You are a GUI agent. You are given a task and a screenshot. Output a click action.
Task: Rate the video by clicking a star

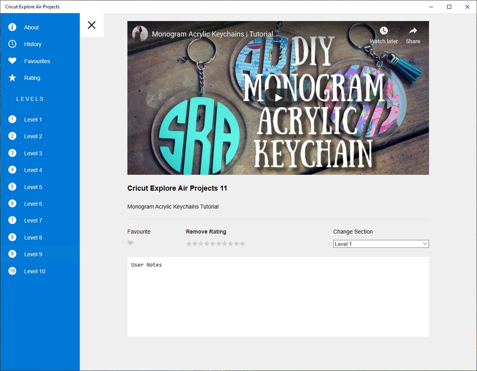pyautogui.click(x=216, y=243)
